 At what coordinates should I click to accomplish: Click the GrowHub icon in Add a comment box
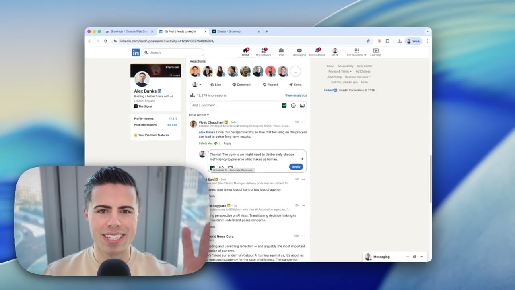pos(284,106)
